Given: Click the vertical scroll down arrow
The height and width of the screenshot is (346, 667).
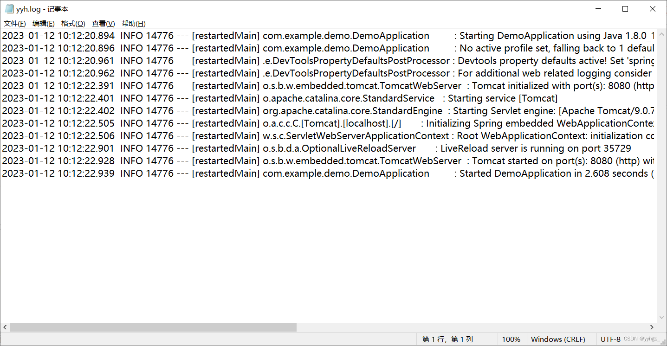Looking at the screenshot, I should point(661,319).
